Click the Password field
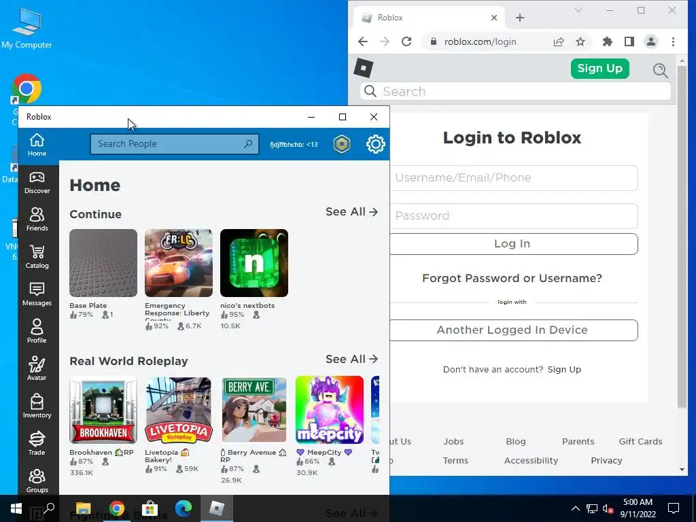 pos(514,215)
